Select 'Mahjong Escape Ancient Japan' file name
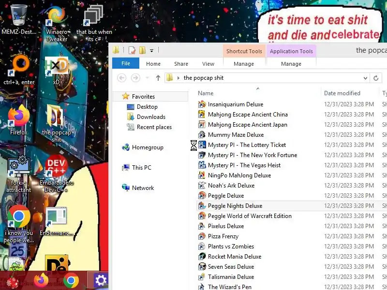Viewport: 387px width, 290px height. tap(248, 125)
